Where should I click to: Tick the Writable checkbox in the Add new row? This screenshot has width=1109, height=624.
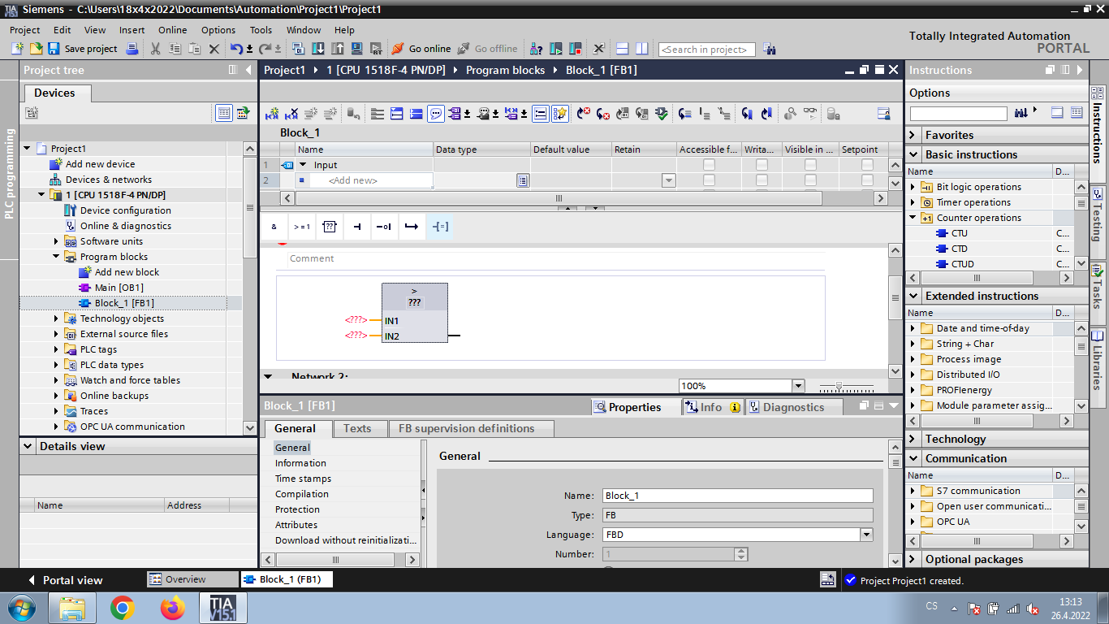click(x=762, y=180)
